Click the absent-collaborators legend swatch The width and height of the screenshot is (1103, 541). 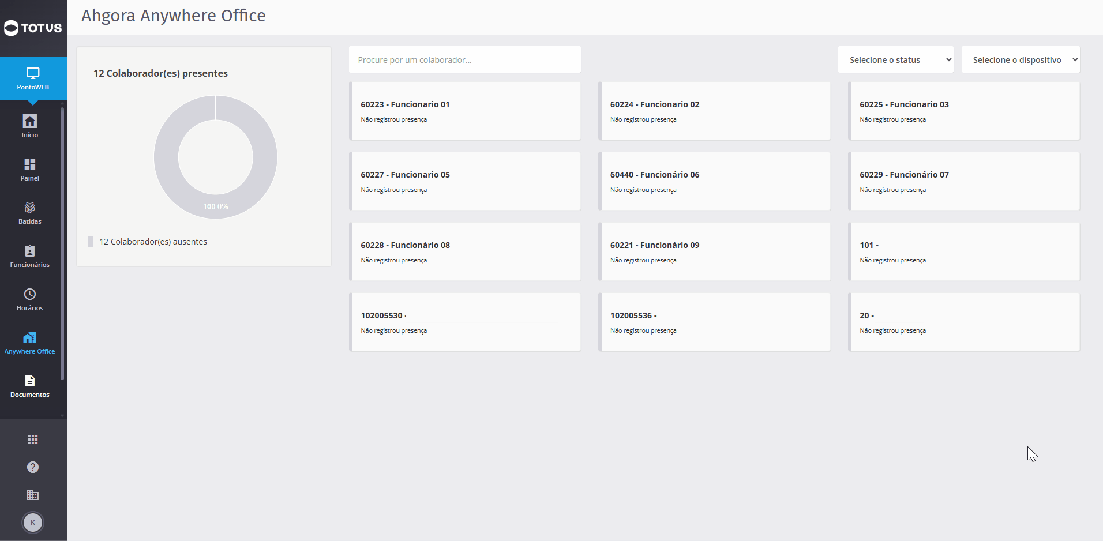[x=91, y=241]
